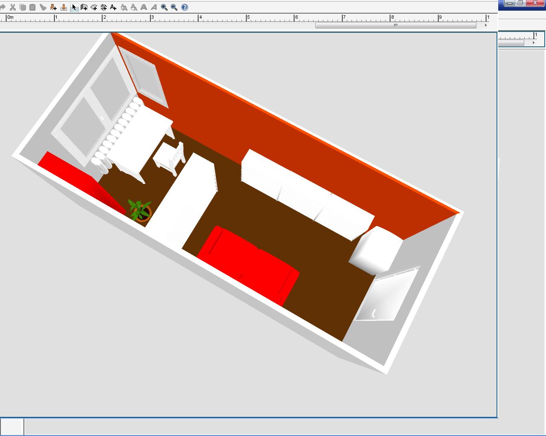Click the horizontal scrollbar thumb under ruler

[x=395, y=26]
